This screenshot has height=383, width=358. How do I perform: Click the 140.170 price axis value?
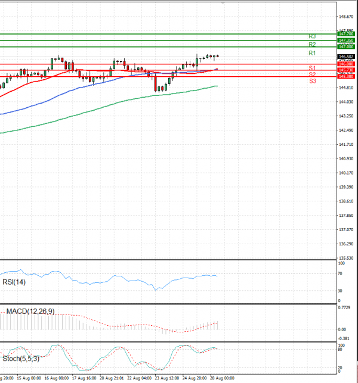tap(346, 173)
